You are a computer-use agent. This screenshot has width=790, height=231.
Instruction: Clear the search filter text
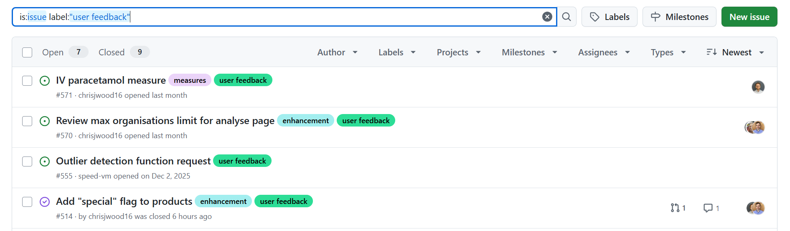547,17
